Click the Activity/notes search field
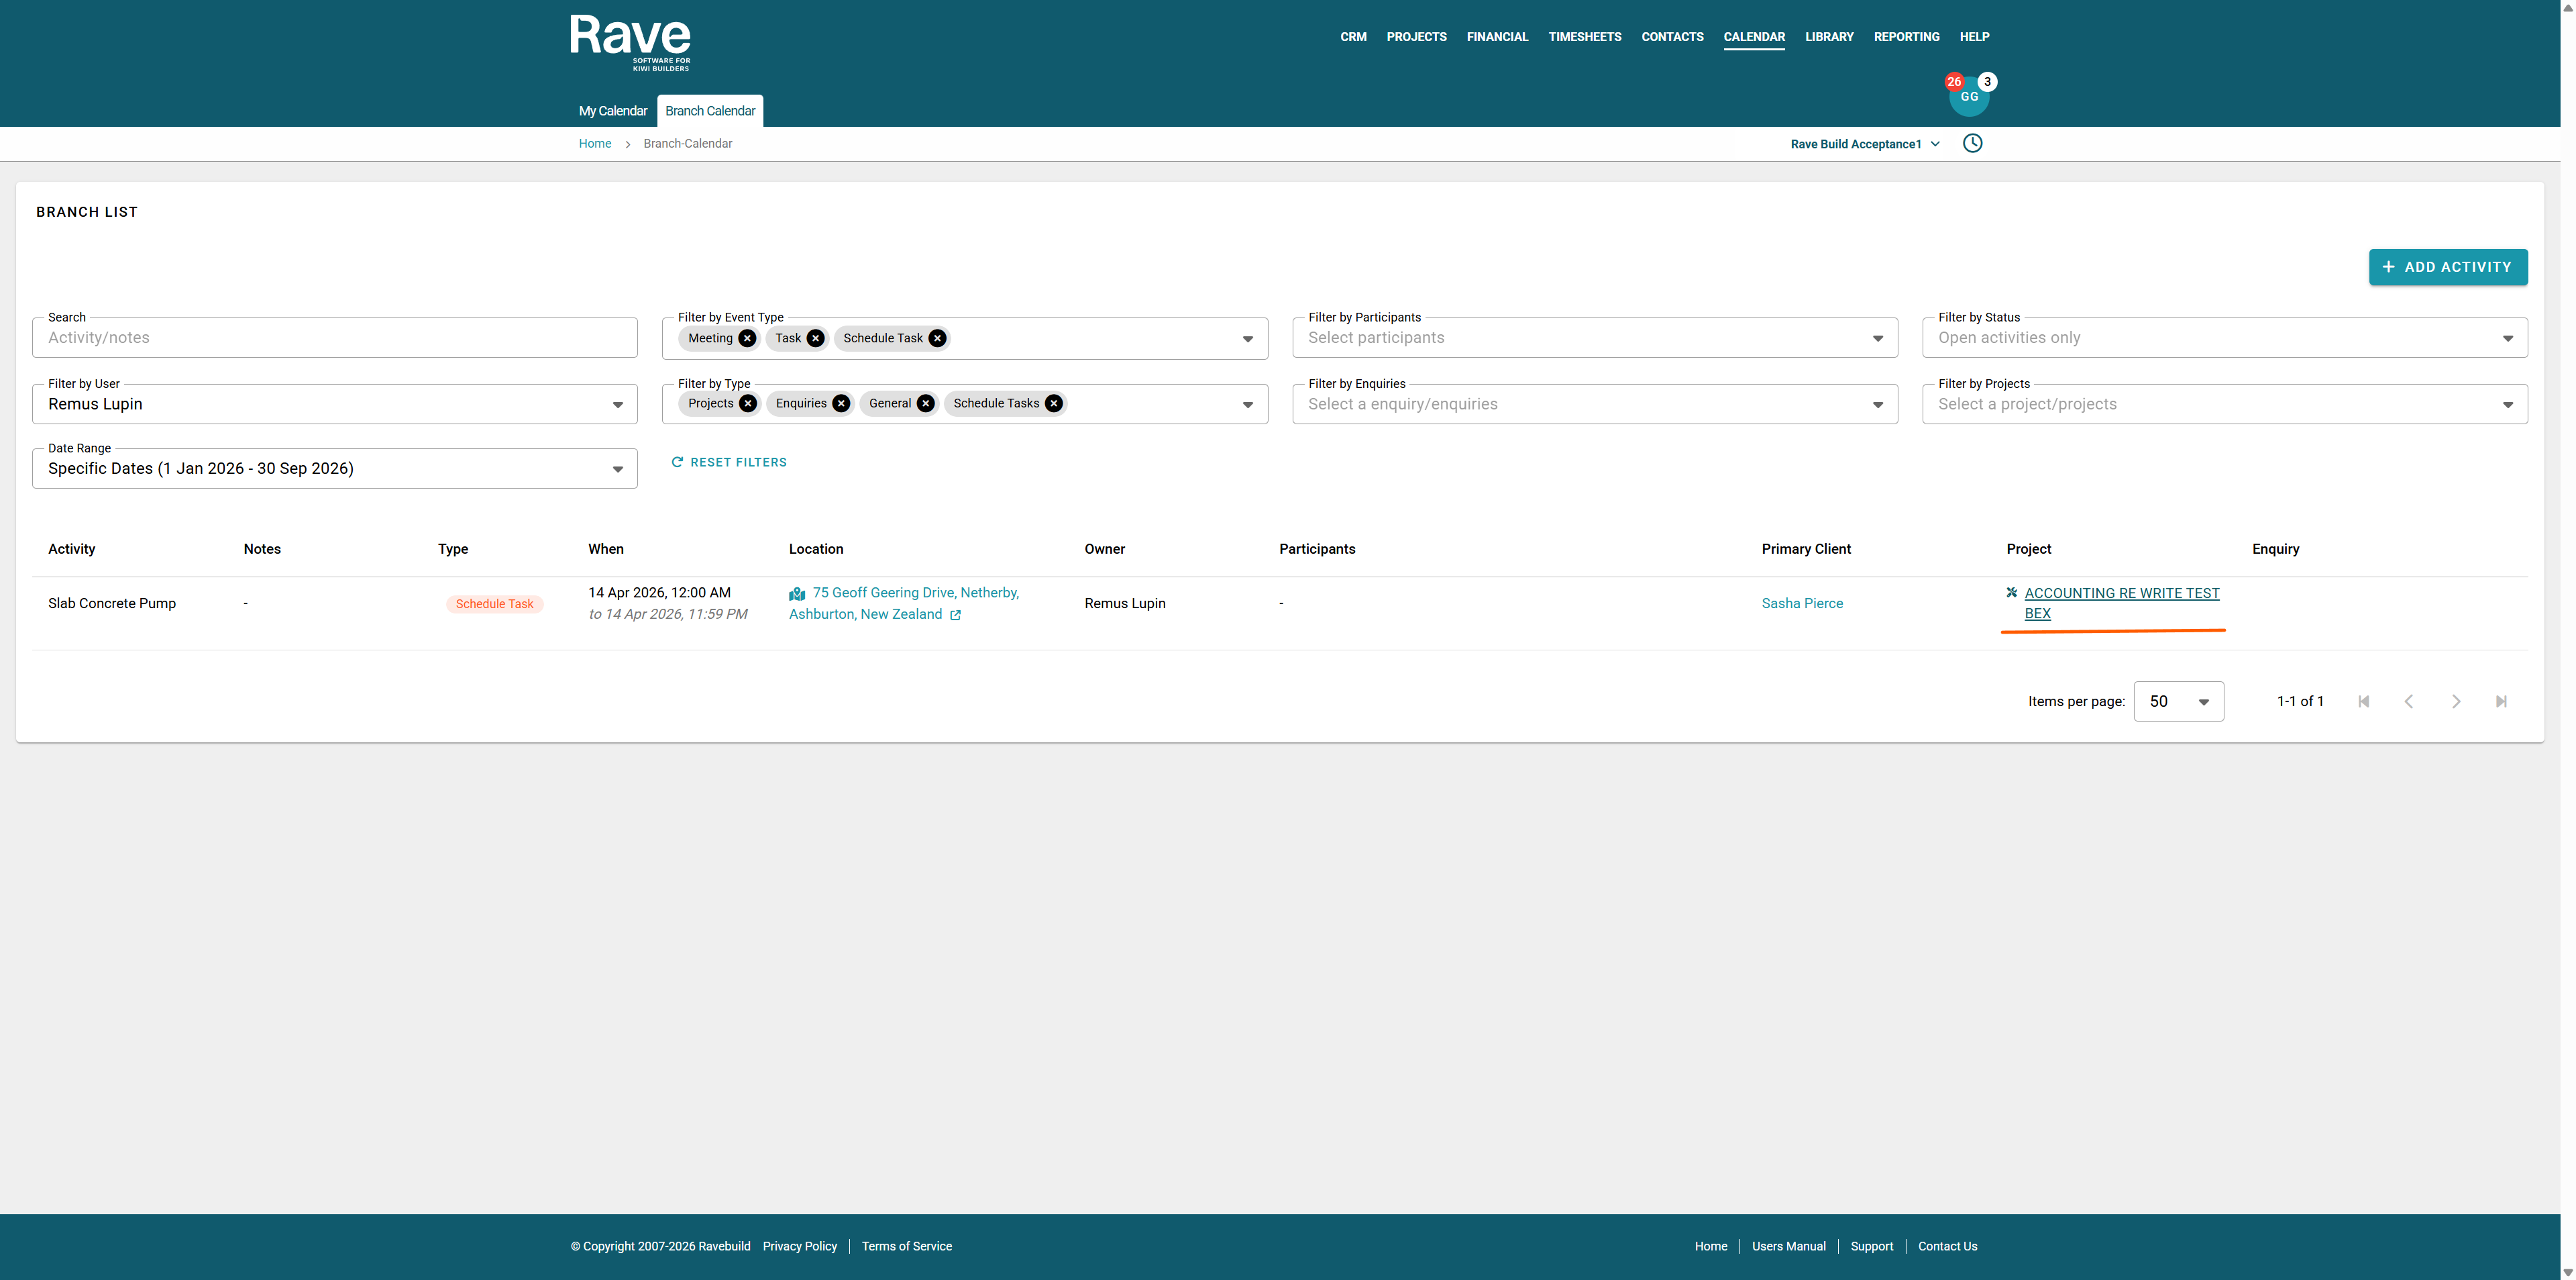The width and height of the screenshot is (2576, 1280). tap(334, 338)
